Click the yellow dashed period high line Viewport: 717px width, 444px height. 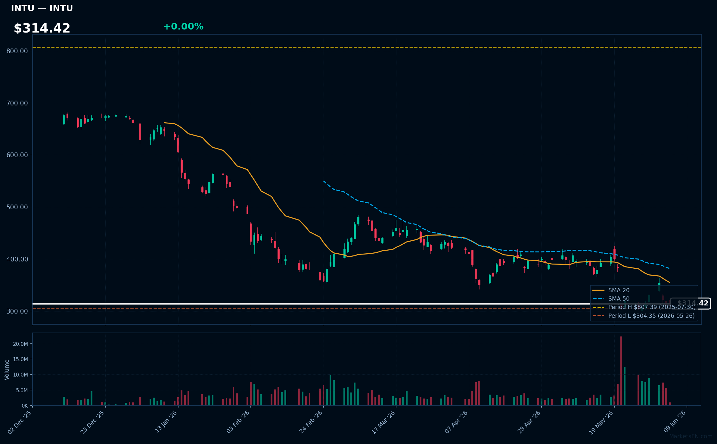367,47
